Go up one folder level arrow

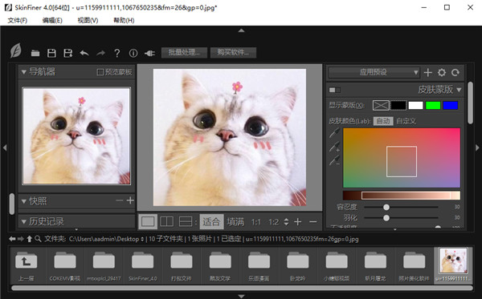coord(29,239)
